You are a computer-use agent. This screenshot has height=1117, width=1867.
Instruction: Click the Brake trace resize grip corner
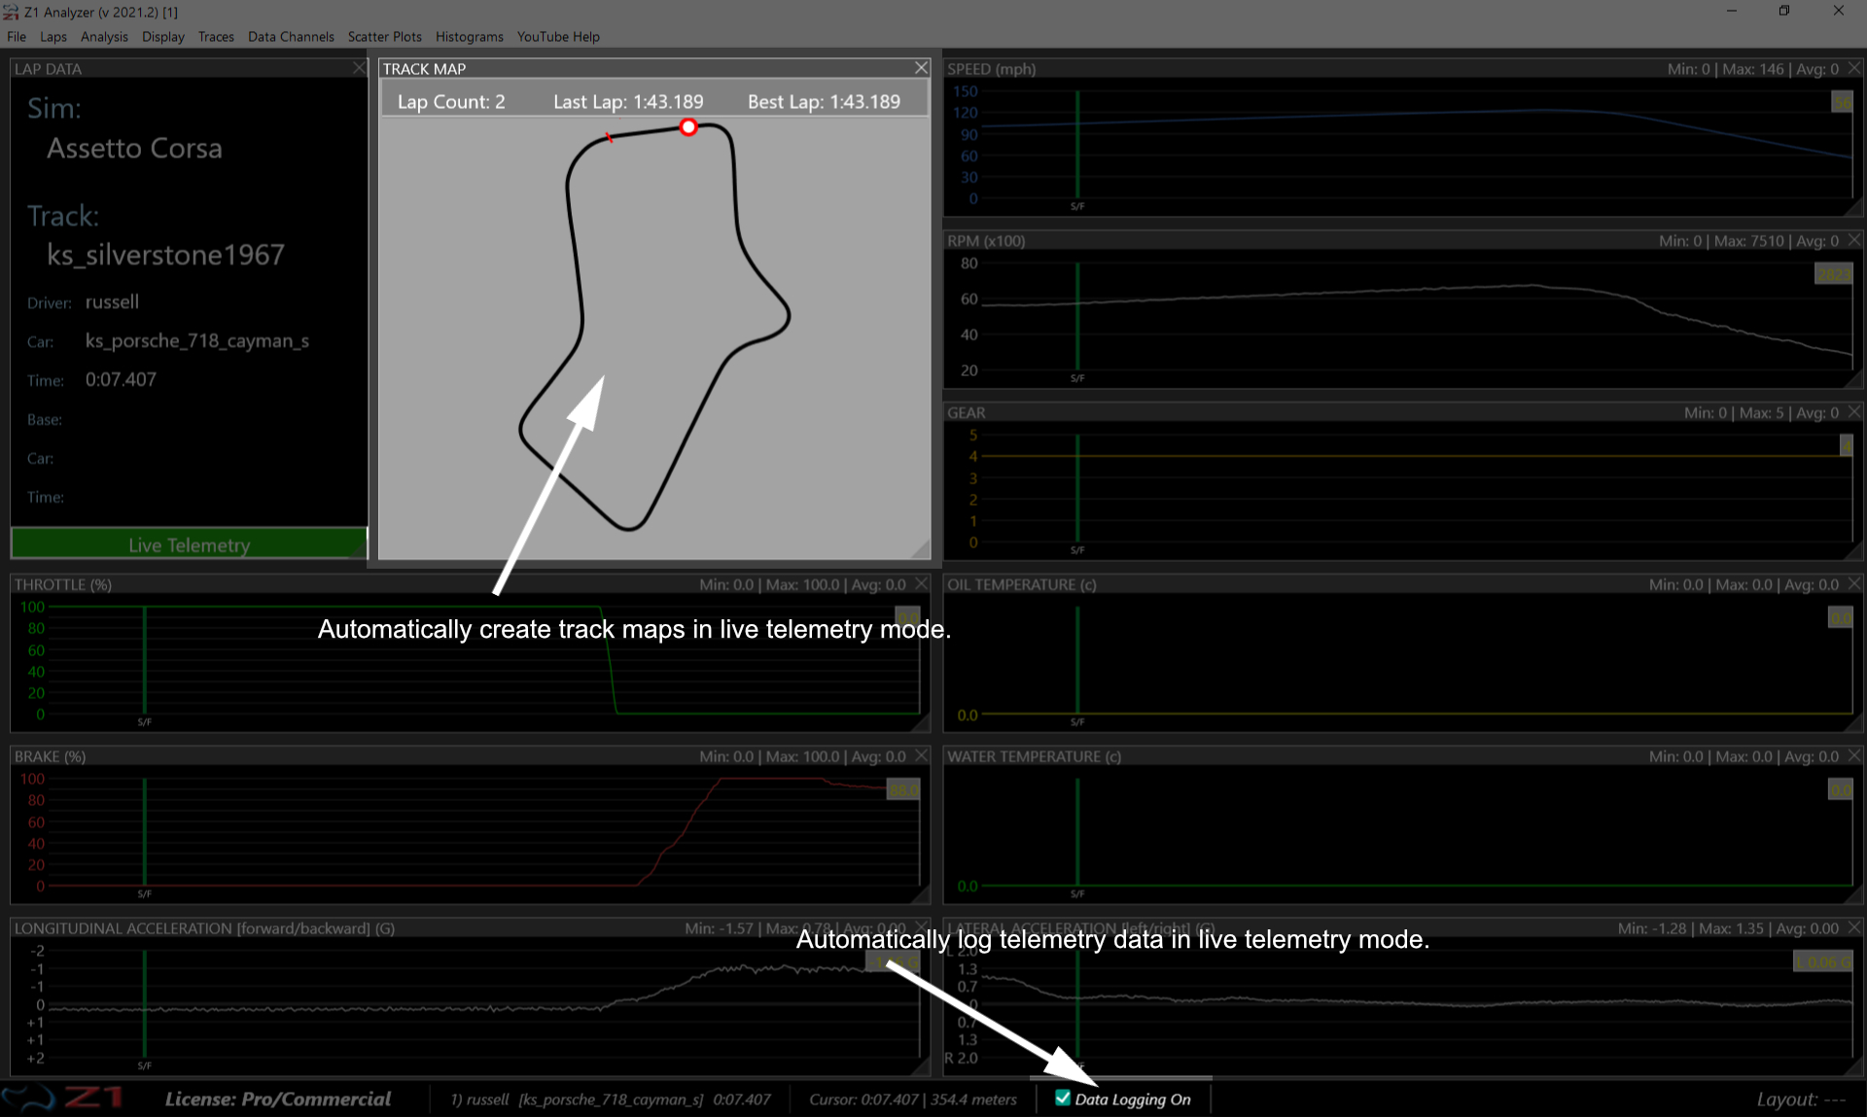pyautogui.click(x=921, y=895)
